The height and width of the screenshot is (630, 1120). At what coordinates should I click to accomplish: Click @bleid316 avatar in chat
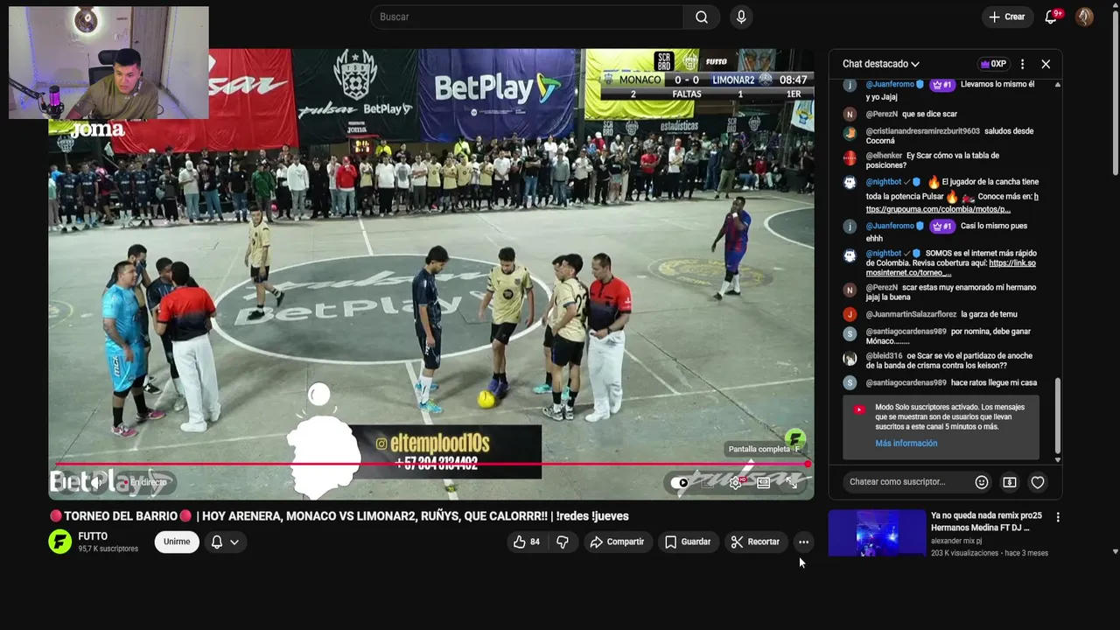coord(850,359)
